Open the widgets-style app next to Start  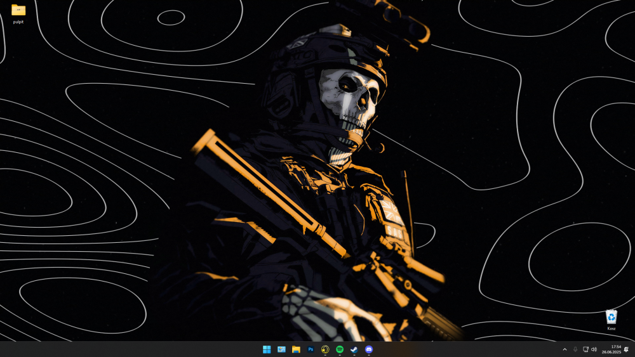coord(281,349)
